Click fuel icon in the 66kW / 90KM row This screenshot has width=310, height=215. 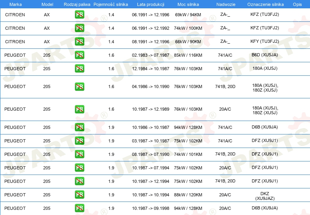pyautogui.click(x=79, y=42)
